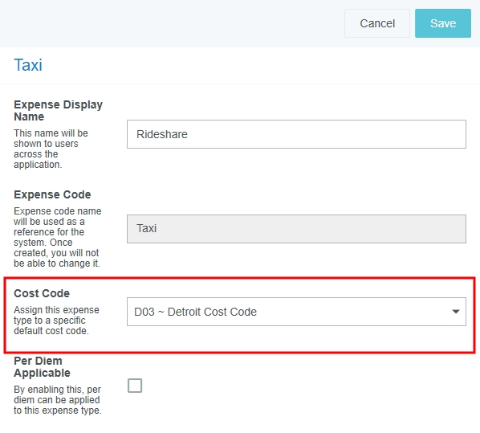Click the Per Diem Applicable label
This screenshot has height=433, width=480.
point(42,367)
